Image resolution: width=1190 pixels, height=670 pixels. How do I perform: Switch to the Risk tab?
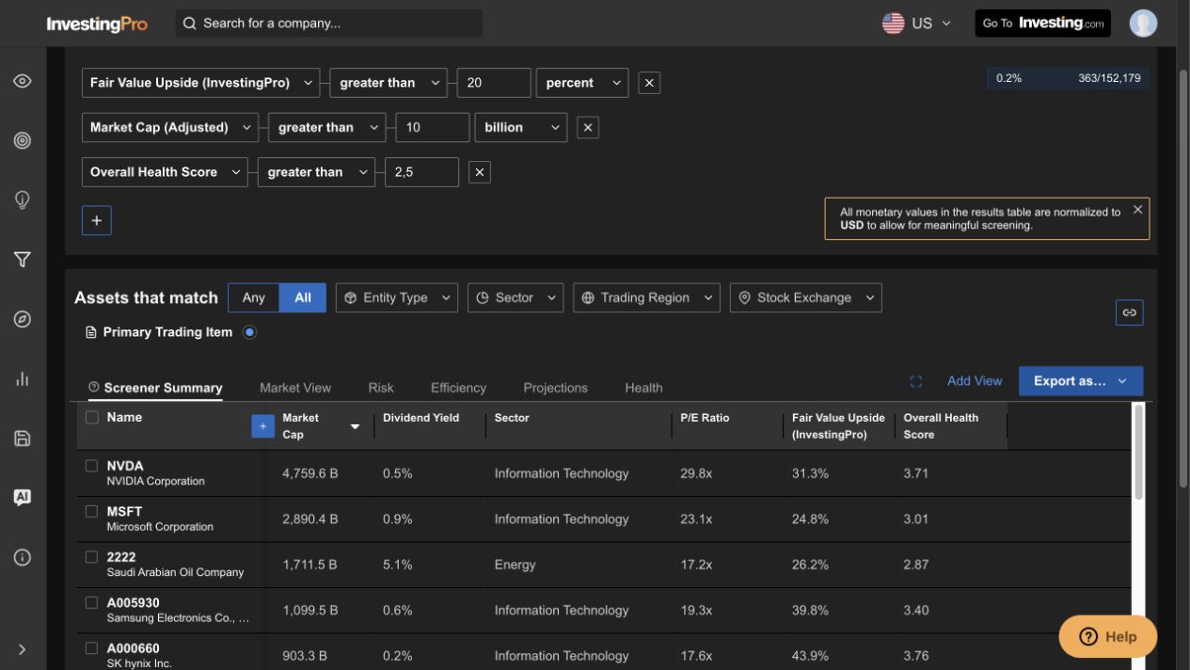381,388
